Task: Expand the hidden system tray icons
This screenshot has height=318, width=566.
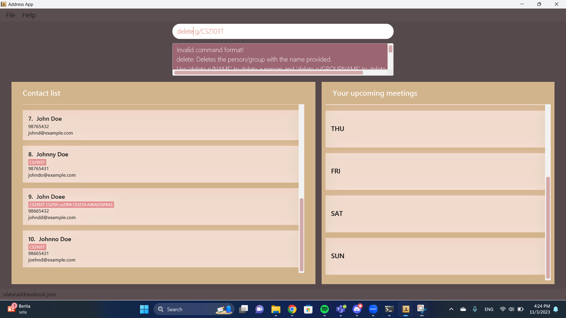Action: [x=451, y=309]
